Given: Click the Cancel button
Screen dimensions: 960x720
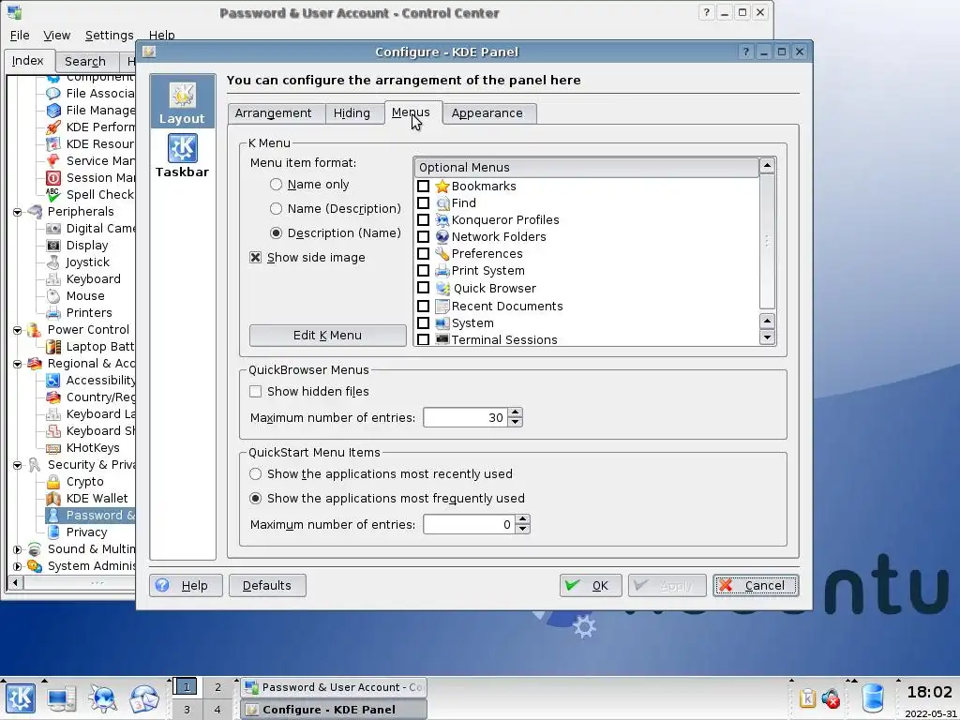Looking at the screenshot, I should 756,586.
